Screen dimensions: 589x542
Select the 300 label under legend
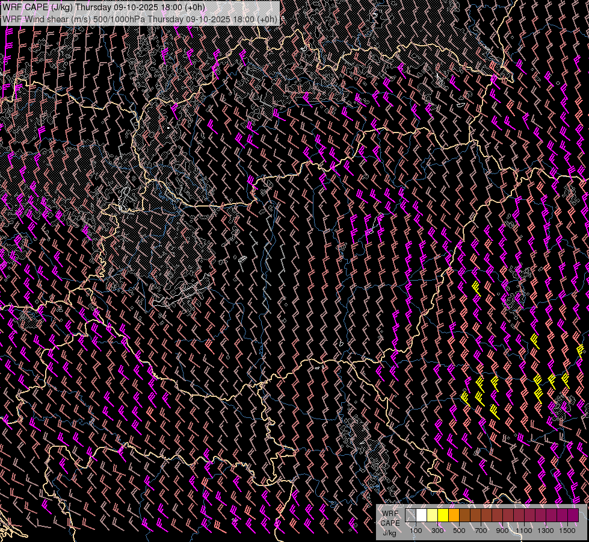pos(437,531)
